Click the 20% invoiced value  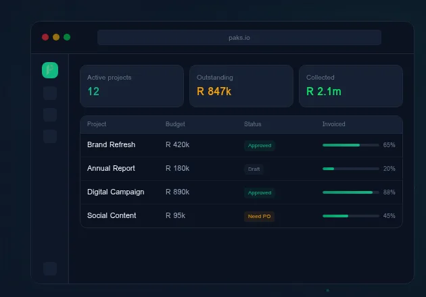click(389, 169)
